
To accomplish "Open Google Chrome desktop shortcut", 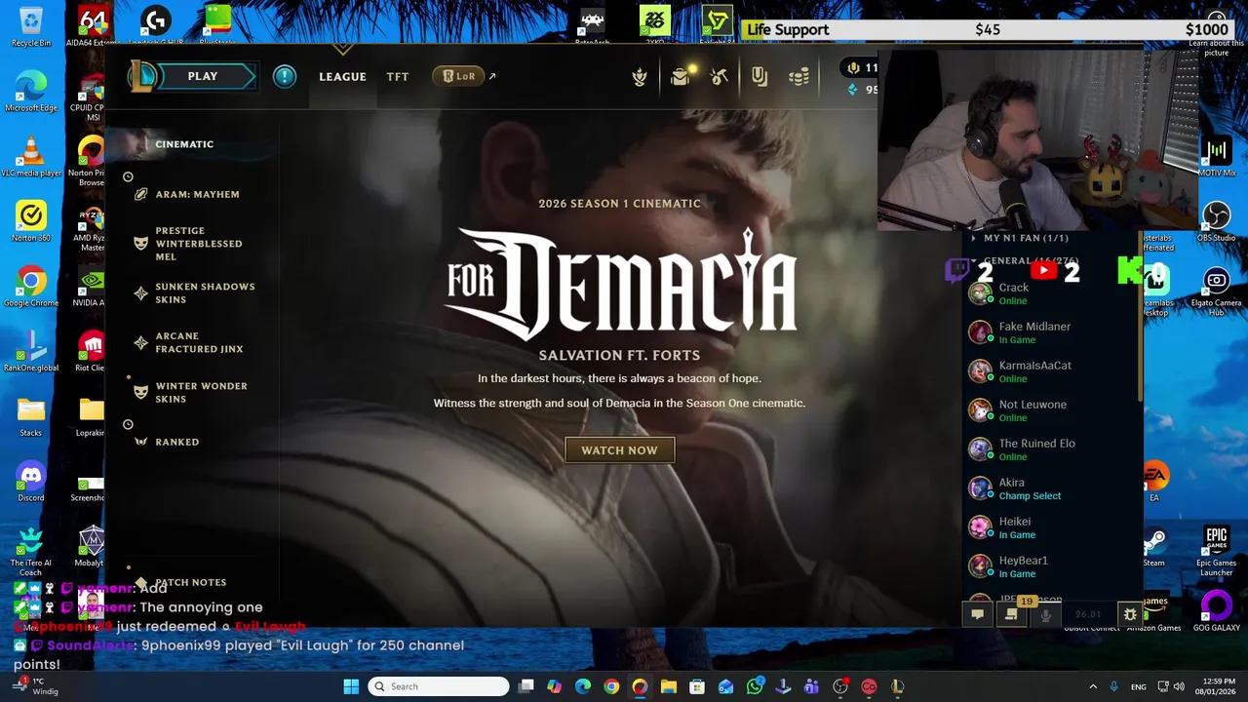I will (x=31, y=287).
